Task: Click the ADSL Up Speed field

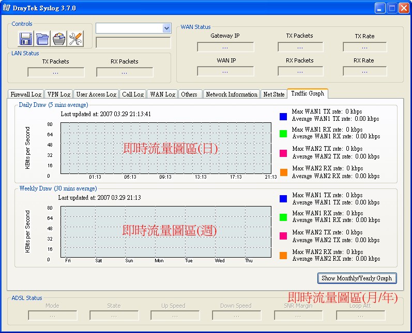Action: tap(175, 315)
